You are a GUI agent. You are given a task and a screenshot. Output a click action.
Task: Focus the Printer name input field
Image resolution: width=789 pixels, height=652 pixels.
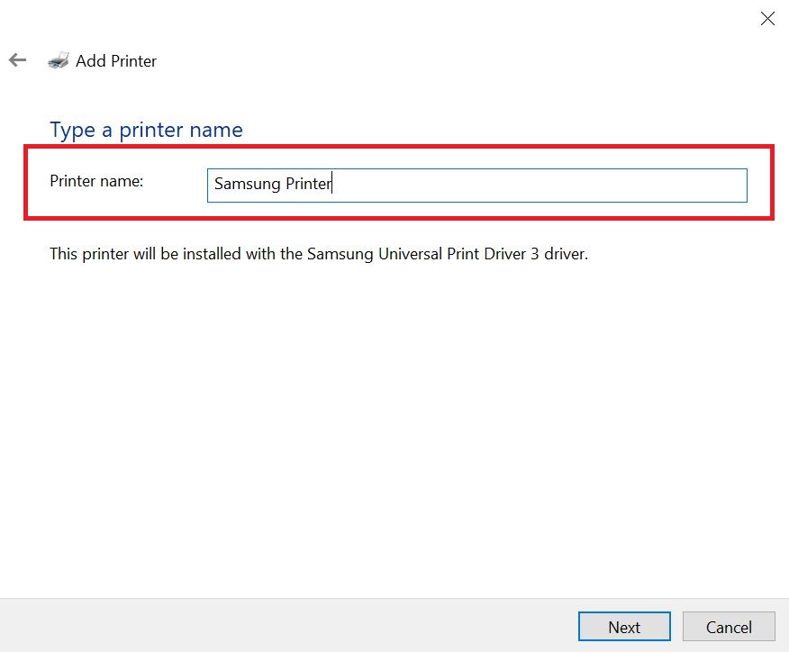click(477, 186)
